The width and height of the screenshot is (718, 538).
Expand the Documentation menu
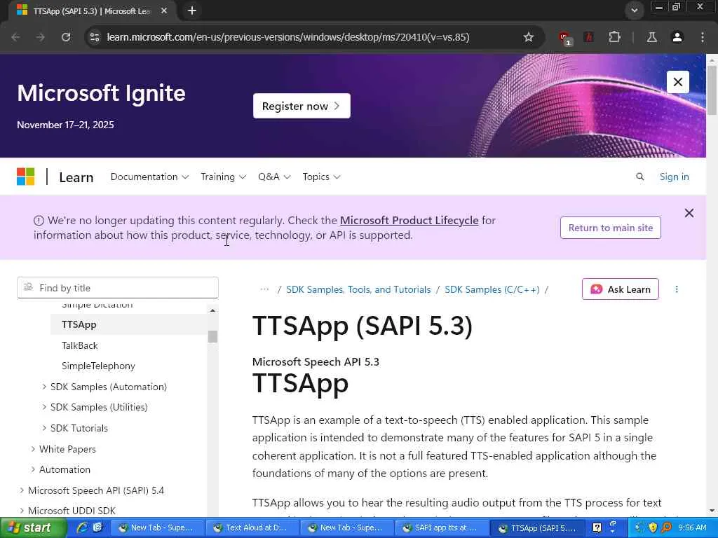click(149, 177)
